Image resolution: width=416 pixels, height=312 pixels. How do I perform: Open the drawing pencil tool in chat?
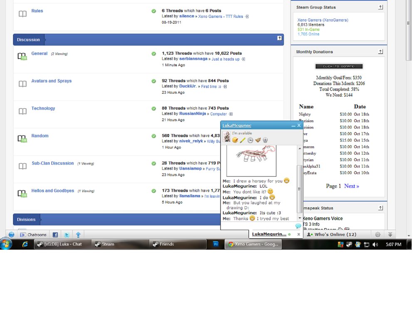[x=243, y=140]
